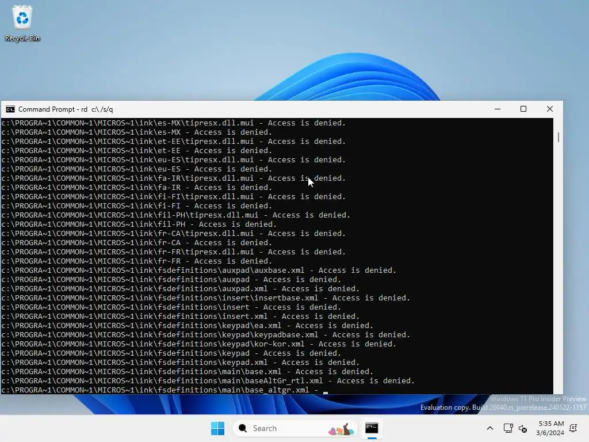The width and height of the screenshot is (589, 442).
Task: Open the Windows Start menu
Action: [x=217, y=428]
